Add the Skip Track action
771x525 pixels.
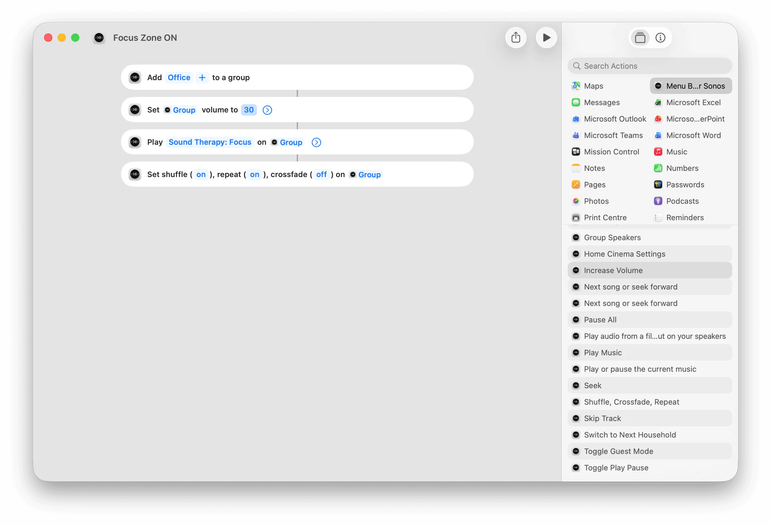tap(650, 418)
